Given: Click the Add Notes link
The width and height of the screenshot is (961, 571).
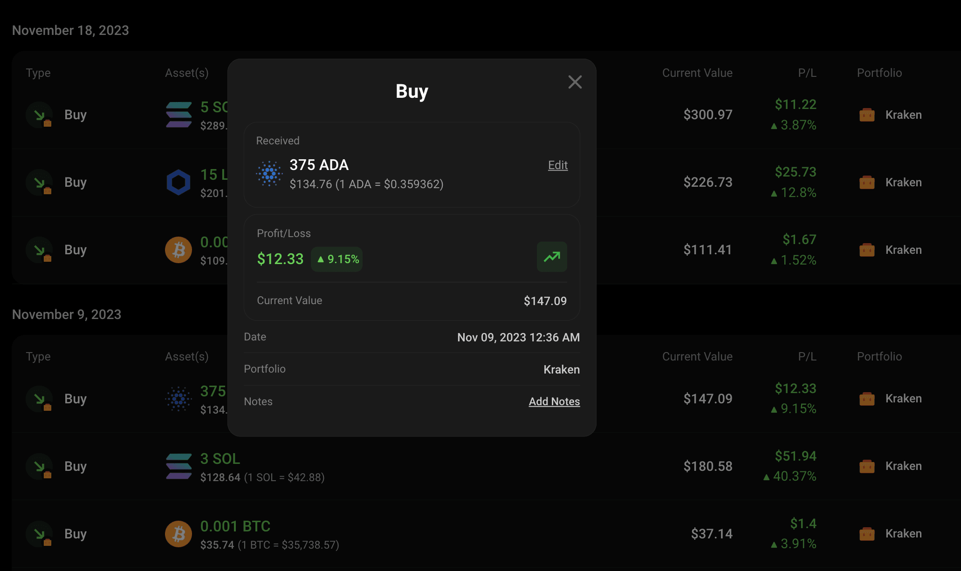Looking at the screenshot, I should pyautogui.click(x=554, y=401).
